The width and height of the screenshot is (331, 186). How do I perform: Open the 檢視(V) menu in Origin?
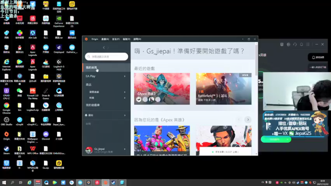tap(127, 39)
